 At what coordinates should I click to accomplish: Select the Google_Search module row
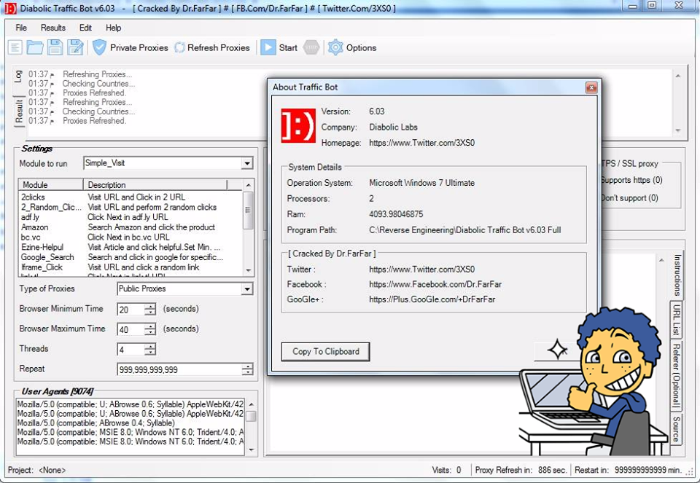pyautogui.click(x=131, y=257)
